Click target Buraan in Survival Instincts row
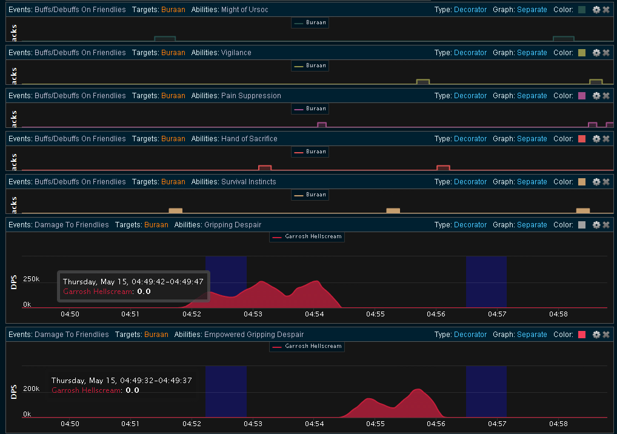The width and height of the screenshot is (617, 434). point(173,182)
